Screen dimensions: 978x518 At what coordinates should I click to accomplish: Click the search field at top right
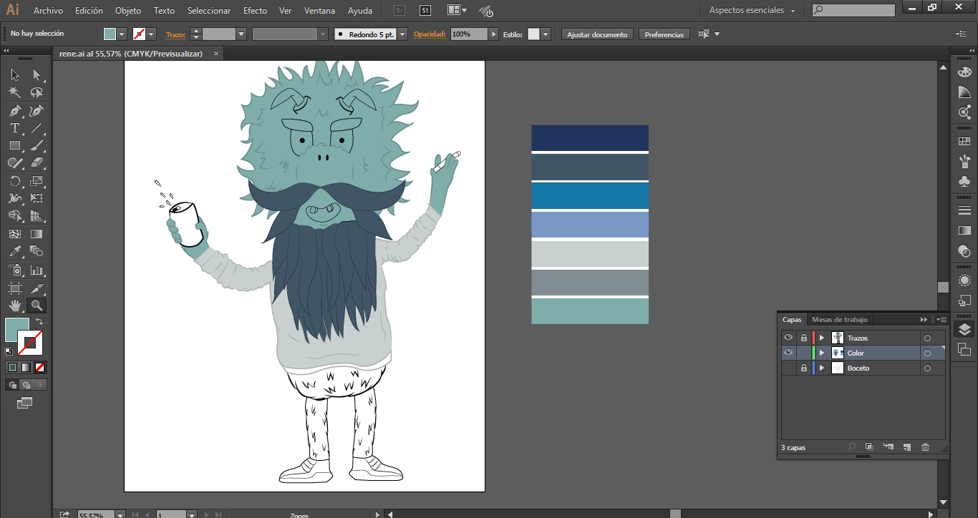[x=858, y=11]
